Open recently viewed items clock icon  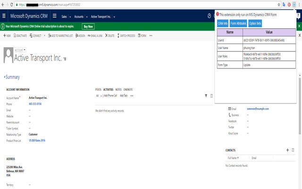coord(210,16)
